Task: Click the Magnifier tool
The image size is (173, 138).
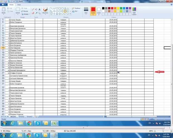Action: click(40, 13)
